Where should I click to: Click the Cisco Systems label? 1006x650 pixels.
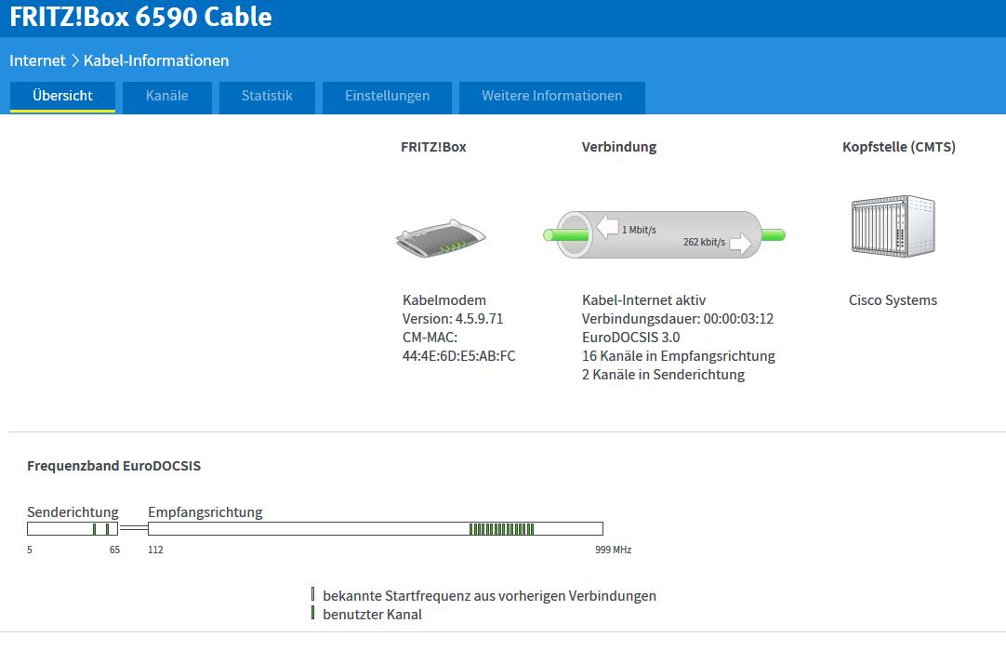[x=893, y=300]
